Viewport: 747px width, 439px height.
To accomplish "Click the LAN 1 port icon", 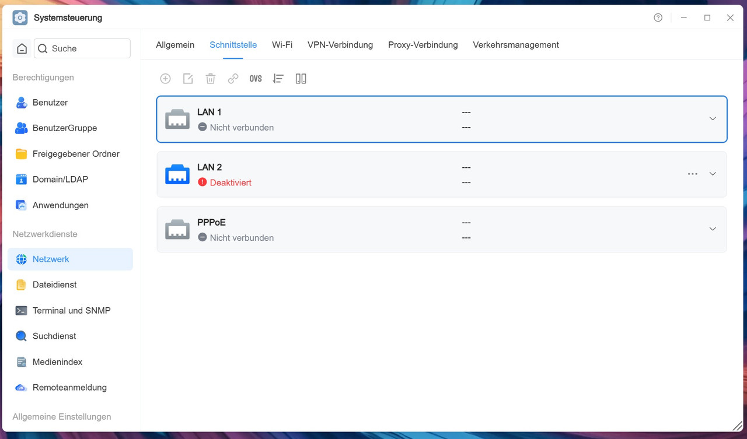I will (177, 119).
